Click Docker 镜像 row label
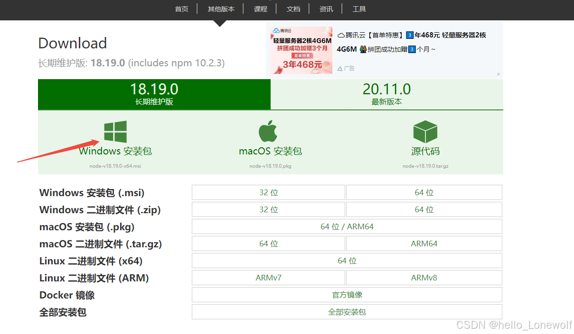574x334 pixels. (x=67, y=295)
